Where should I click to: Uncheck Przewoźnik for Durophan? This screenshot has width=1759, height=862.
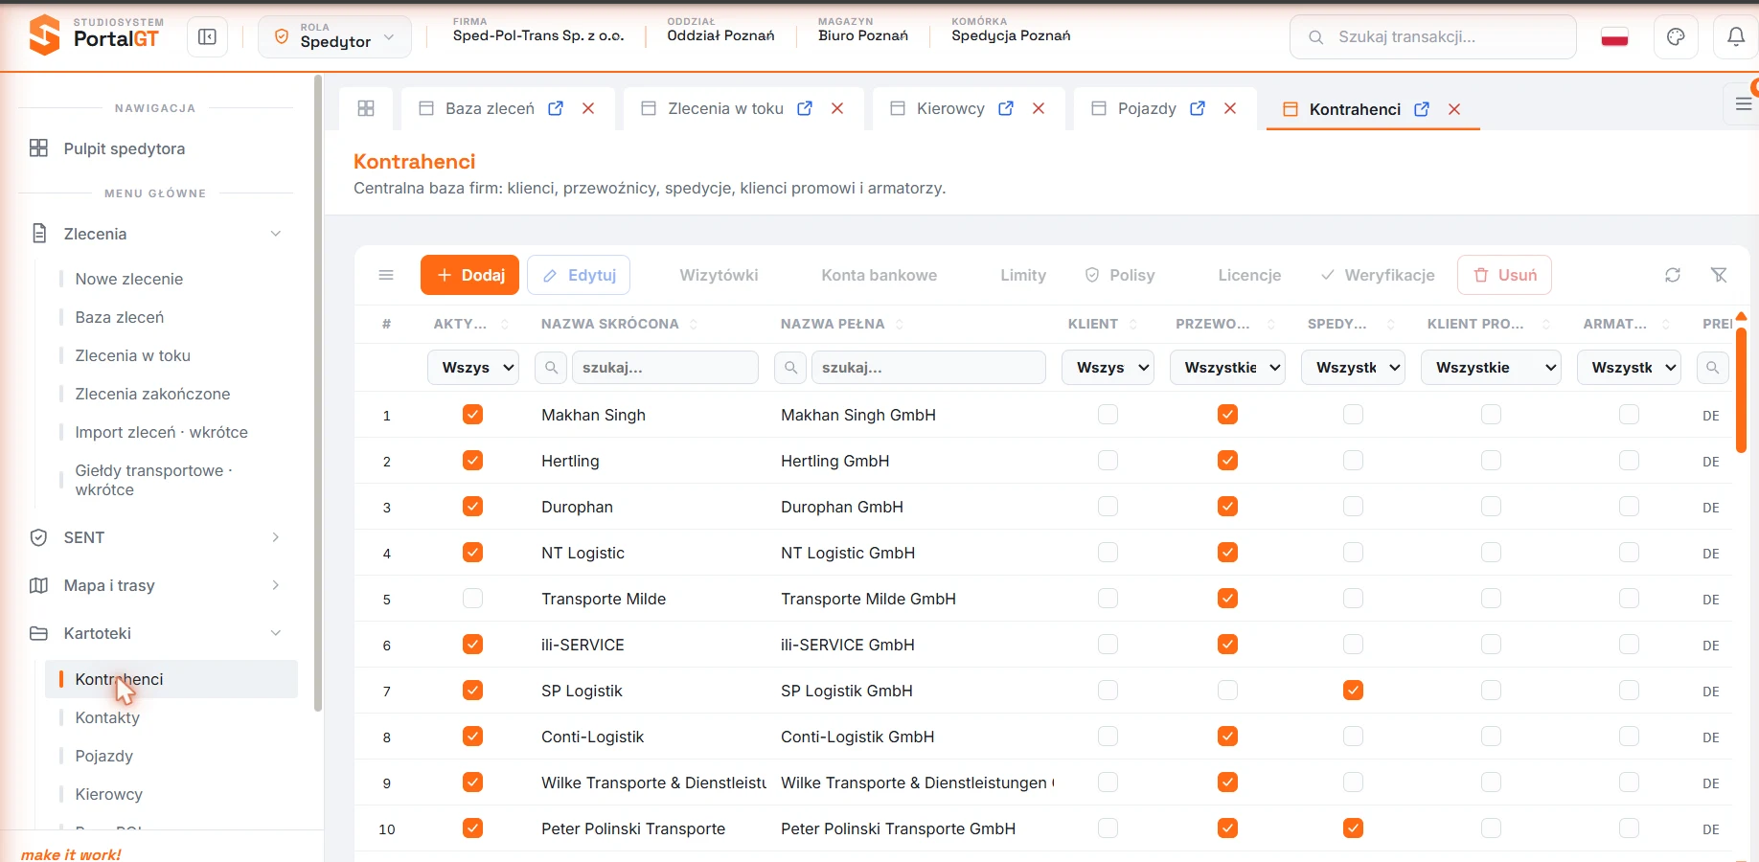1227,507
